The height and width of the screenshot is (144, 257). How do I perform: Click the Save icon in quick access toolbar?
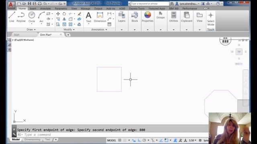[29, 4]
